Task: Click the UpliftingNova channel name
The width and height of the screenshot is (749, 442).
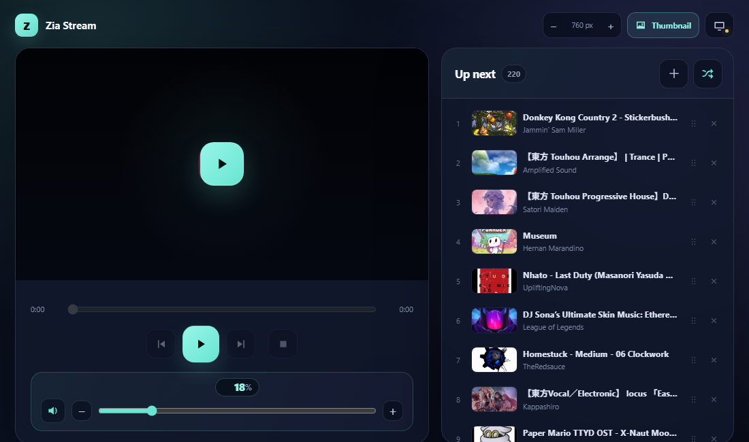Action: tap(545, 288)
